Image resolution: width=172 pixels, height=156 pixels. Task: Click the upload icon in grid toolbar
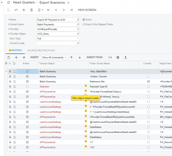tap(125, 57)
